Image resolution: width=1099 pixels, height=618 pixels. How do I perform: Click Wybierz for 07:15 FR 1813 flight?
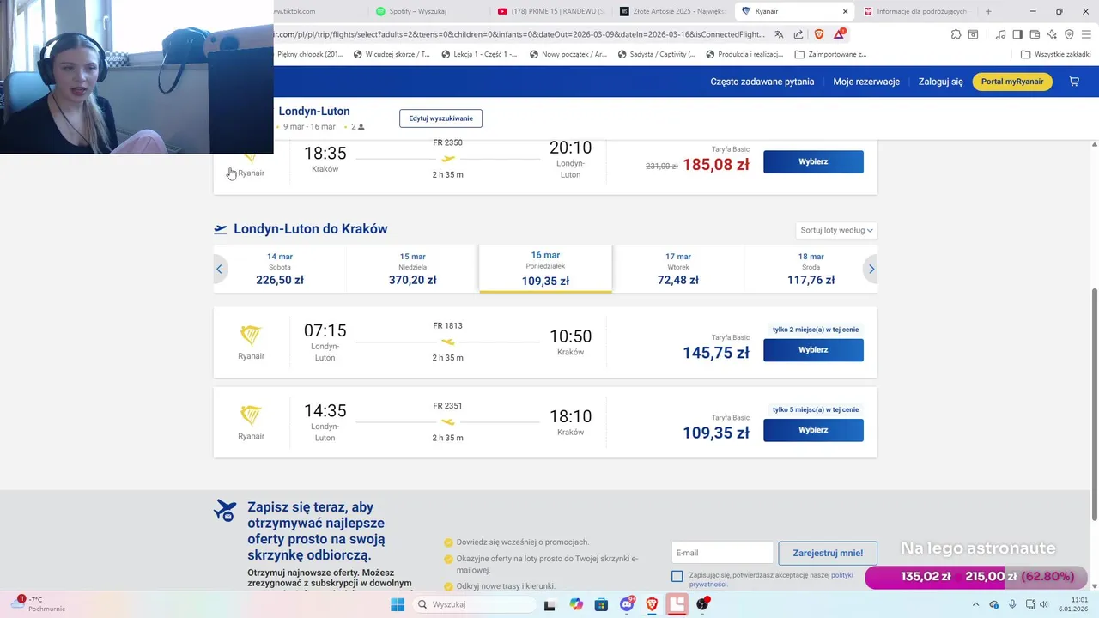pos(813,350)
